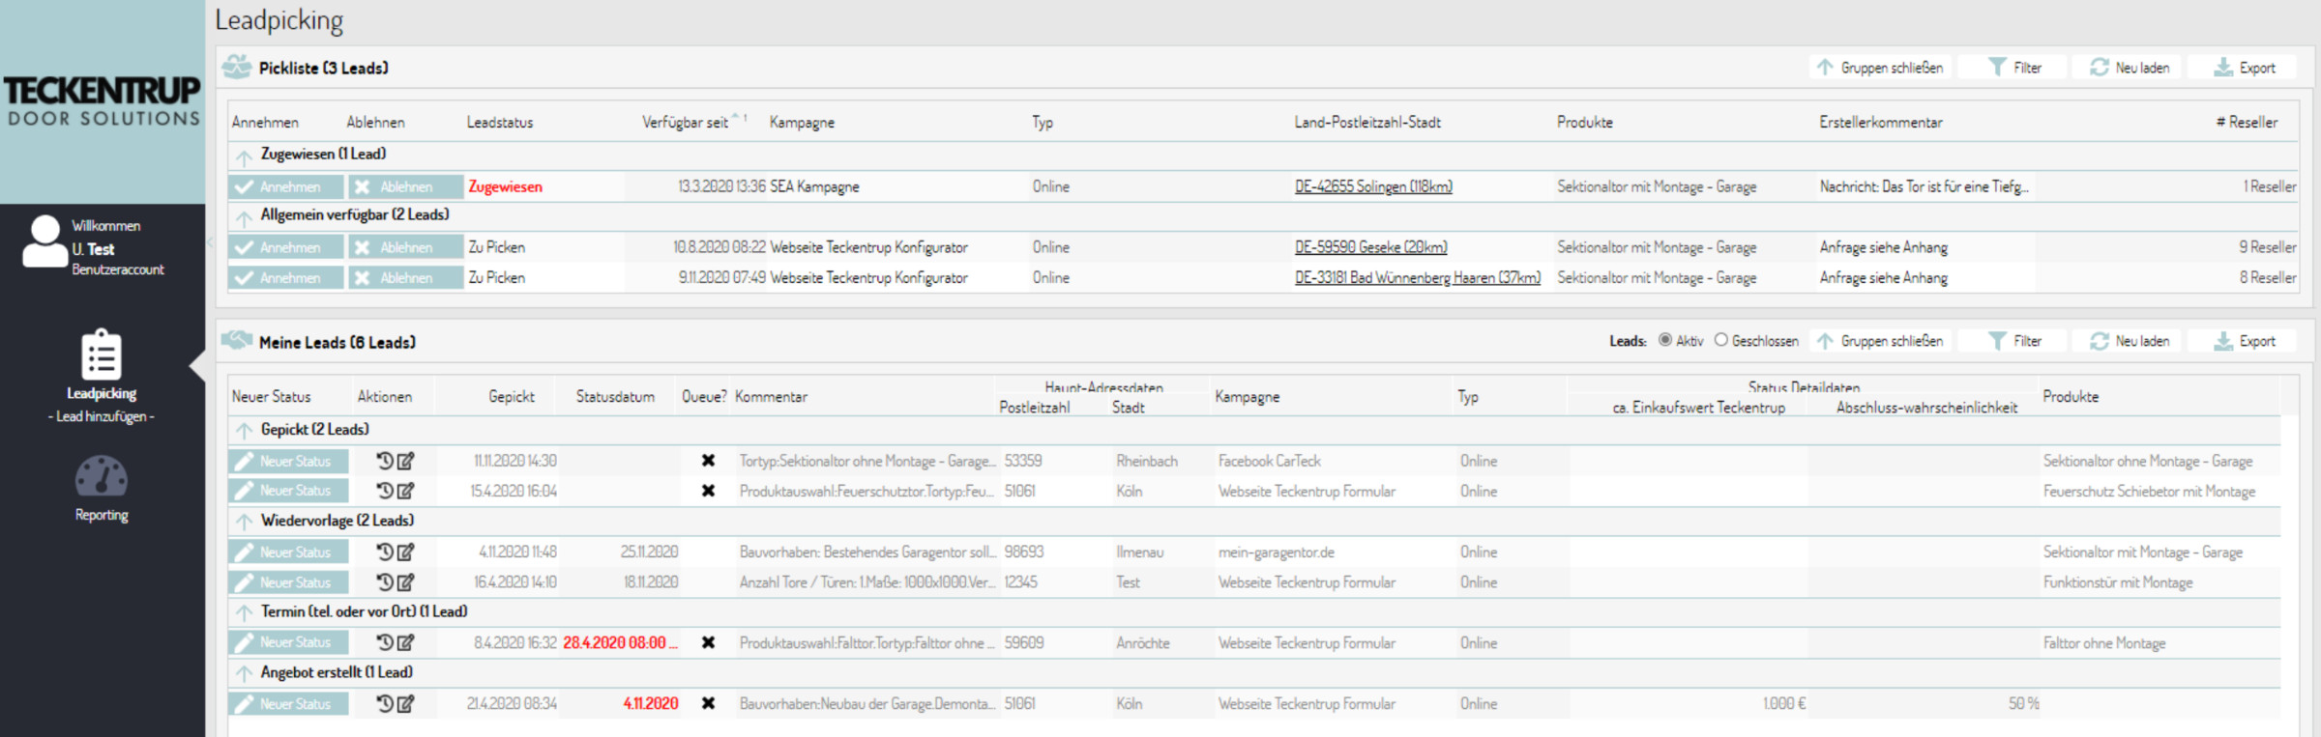Export the Meine Leads table
This screenshot has width=2321, height=737.
(x=2244, y=341)
